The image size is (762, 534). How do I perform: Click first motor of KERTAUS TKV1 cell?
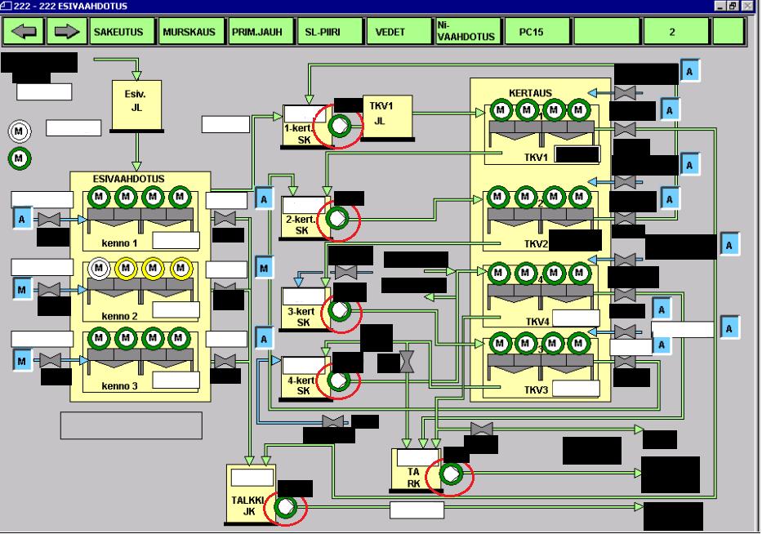501,110
